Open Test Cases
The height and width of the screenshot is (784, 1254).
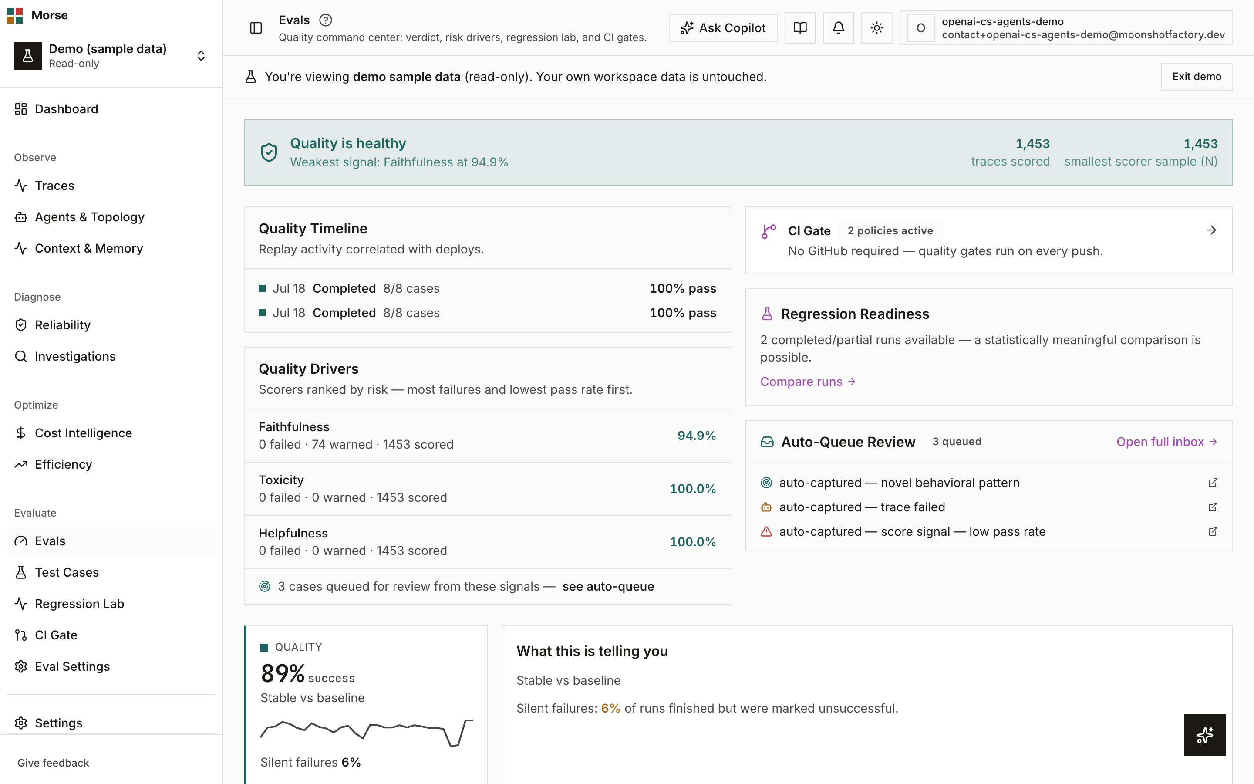(111, 572)
